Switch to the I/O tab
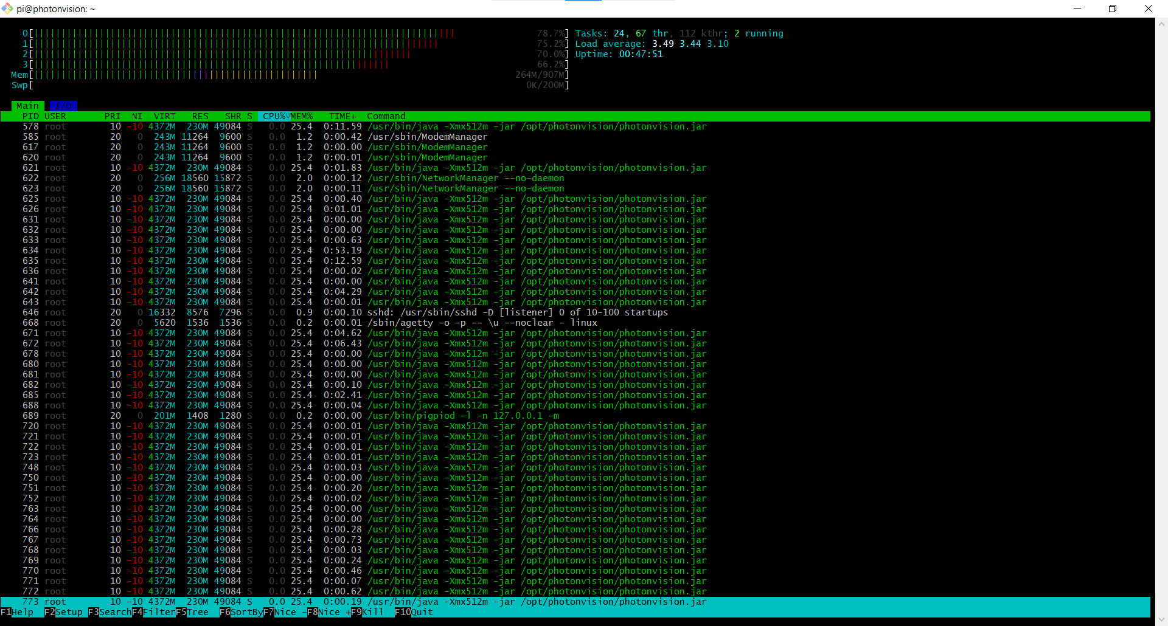The image size is (1168, 626). click(63, 106)
